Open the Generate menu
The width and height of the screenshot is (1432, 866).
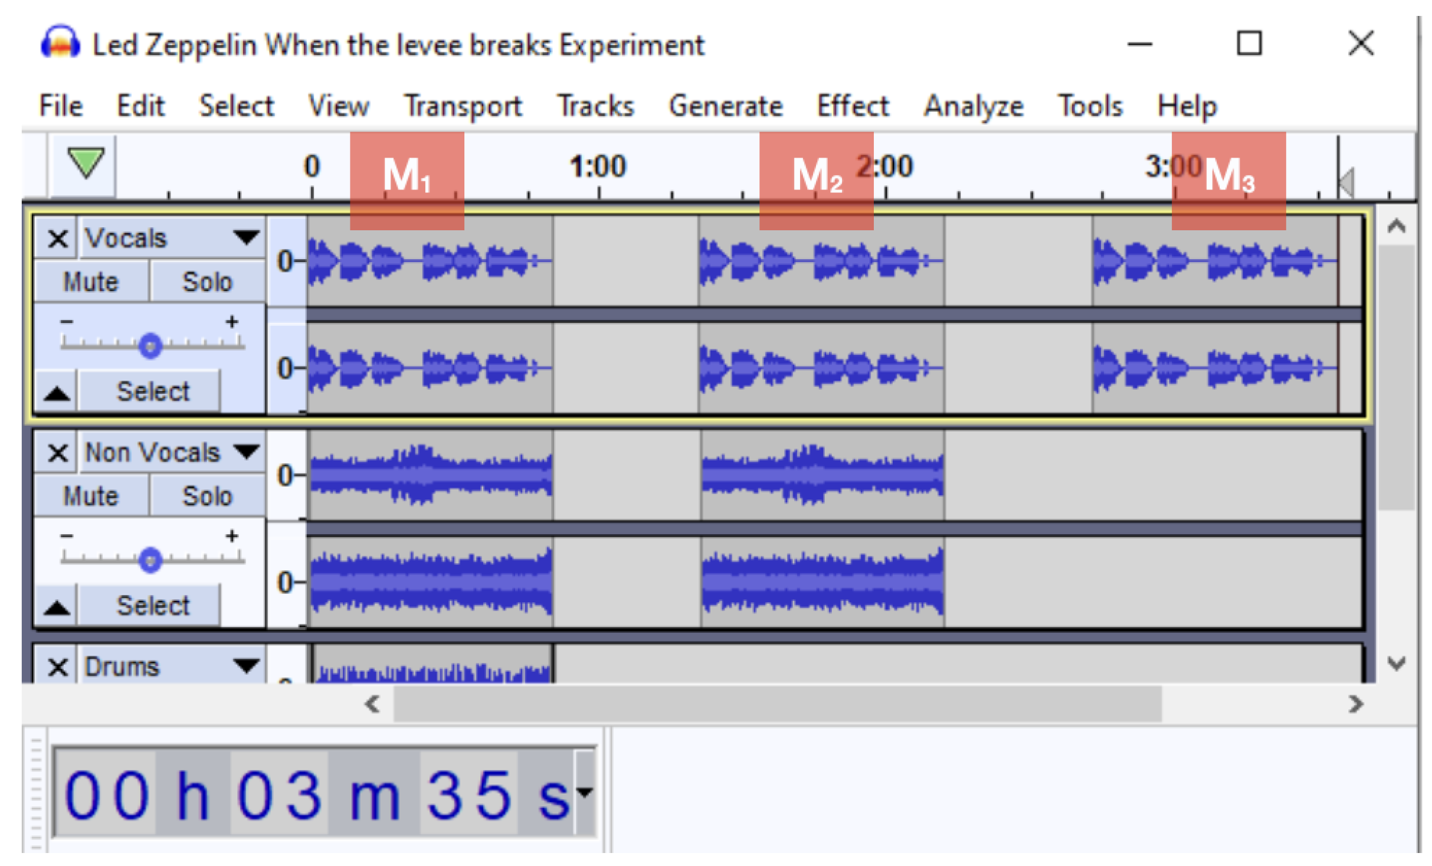[x=726, y=106]
